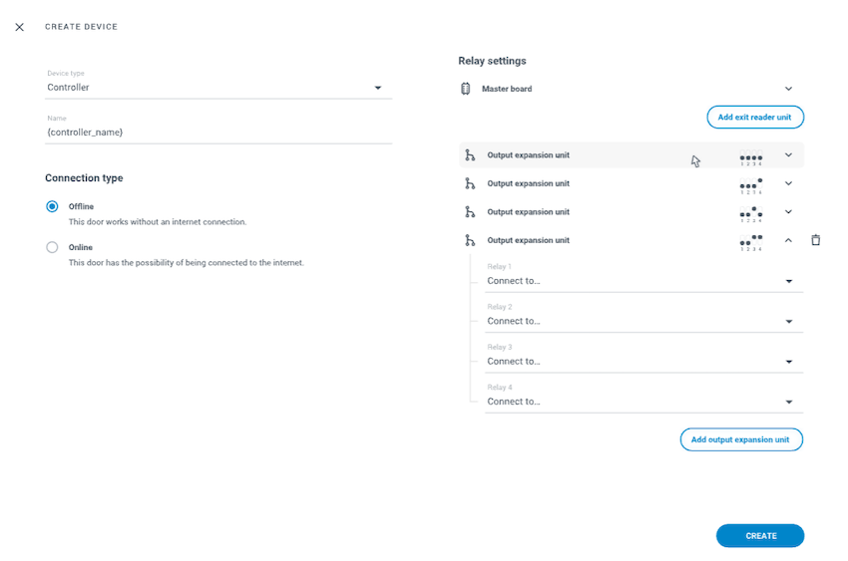Image resolution: width=848 pixels, height=561 pixels.
Task: Expand the third Output expansion unit
Action: [788, 211]
